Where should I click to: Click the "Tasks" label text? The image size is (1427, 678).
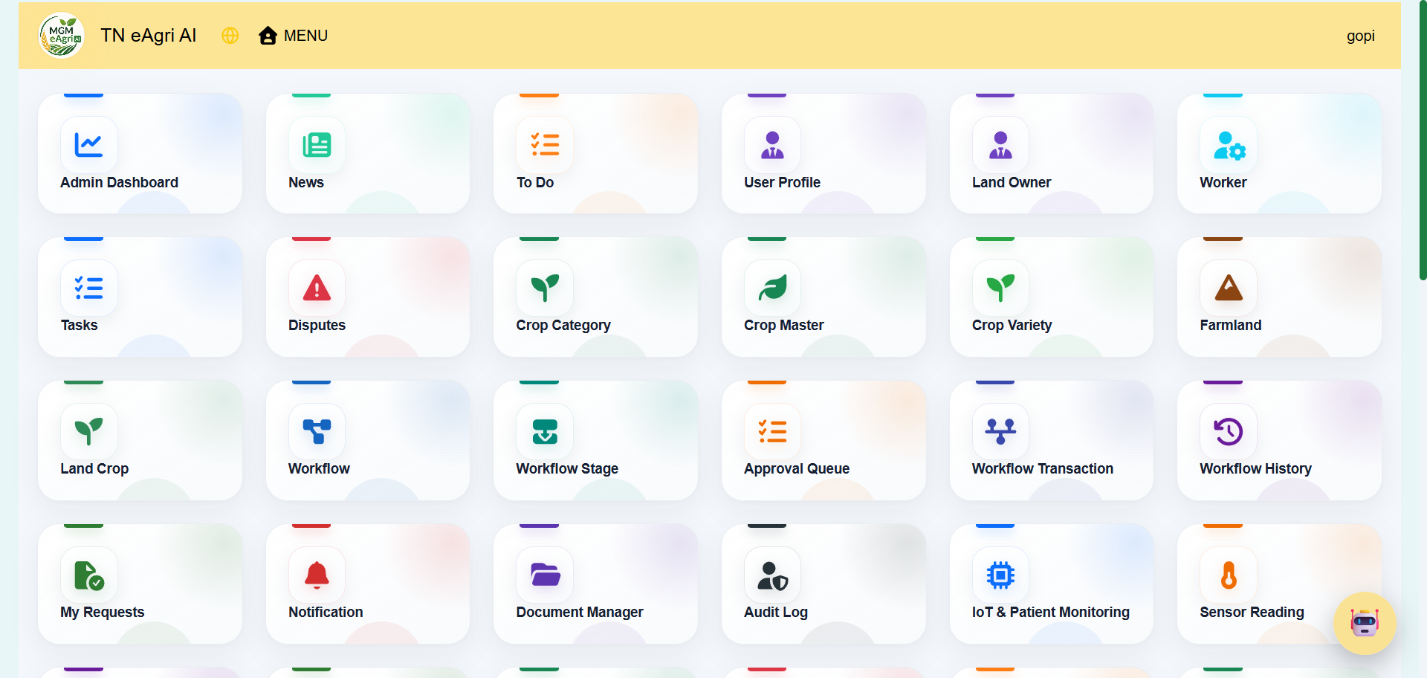pyautogui.click(x=79, y=325)
